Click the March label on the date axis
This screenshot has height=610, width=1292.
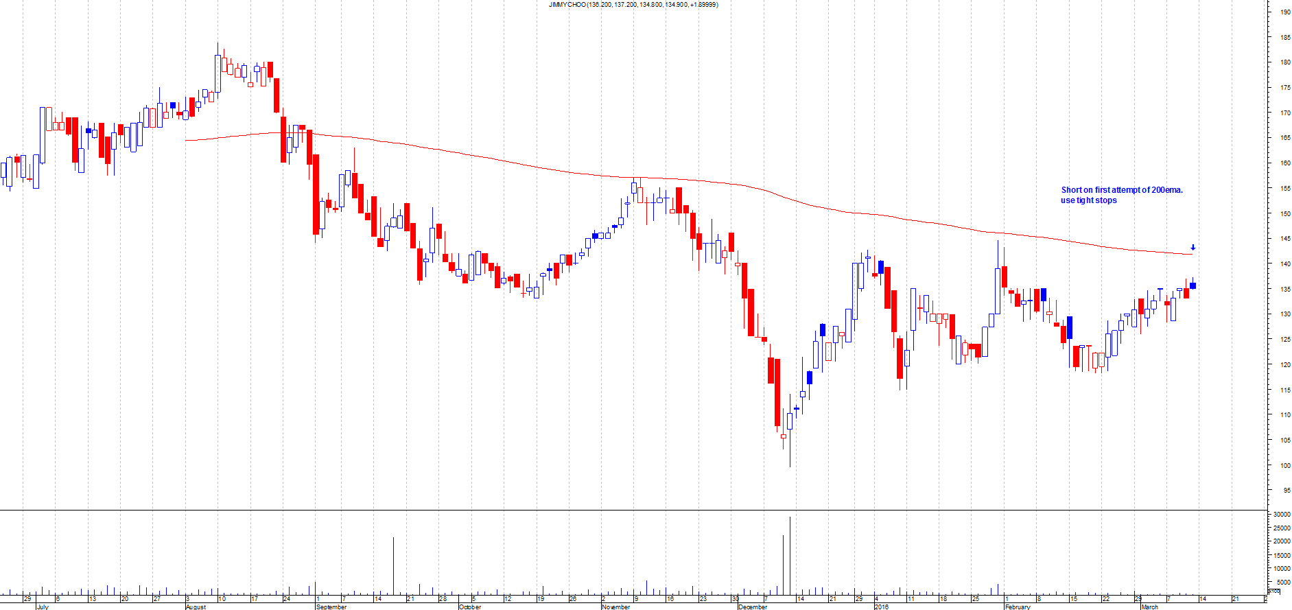coord(1149,607)
